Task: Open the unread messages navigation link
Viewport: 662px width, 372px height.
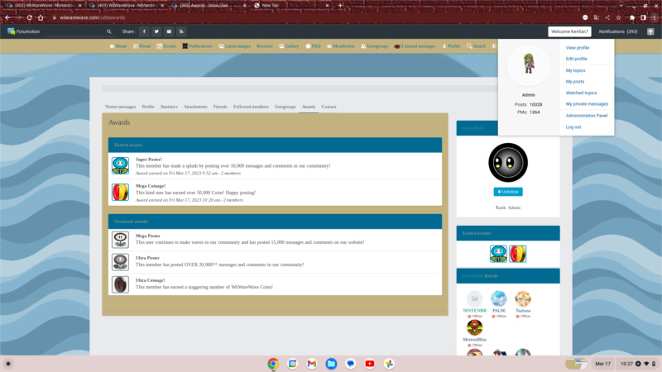Action: pos(415,46)
